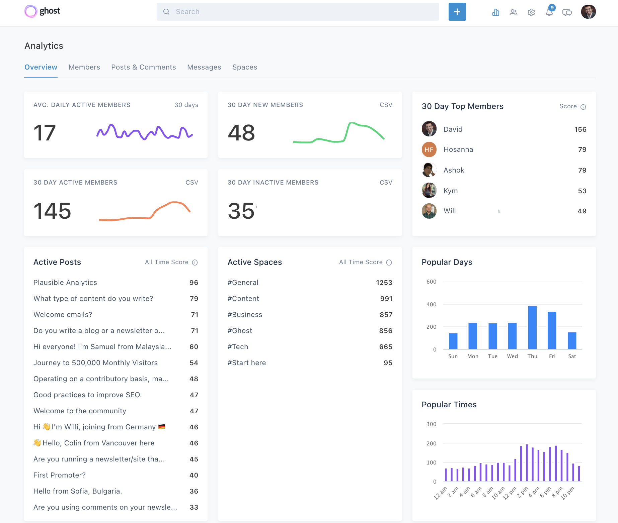The image size is (618, 523).
Task: Click the blue plus button to create content
Action: [457, 12]
